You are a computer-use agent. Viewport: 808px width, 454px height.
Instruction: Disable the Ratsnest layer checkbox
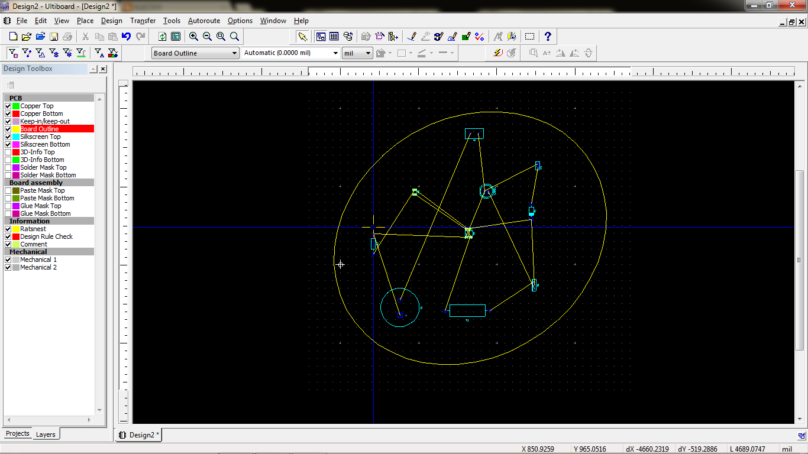pyautogui.click(x=7, y=229)
